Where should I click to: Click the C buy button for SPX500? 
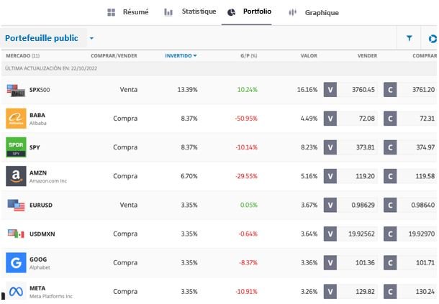click(390, 90)
